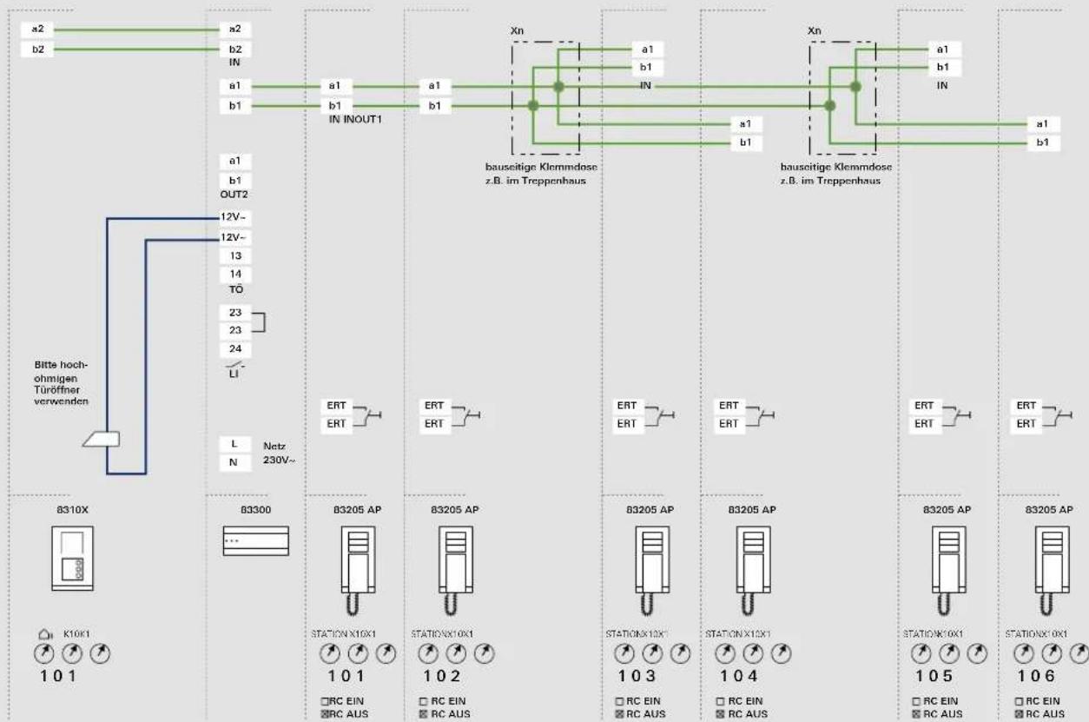The height and width of the screenshot is (722, 1089).
Task: Enable RC EIN for station 103
Action: tap(620, 700)
